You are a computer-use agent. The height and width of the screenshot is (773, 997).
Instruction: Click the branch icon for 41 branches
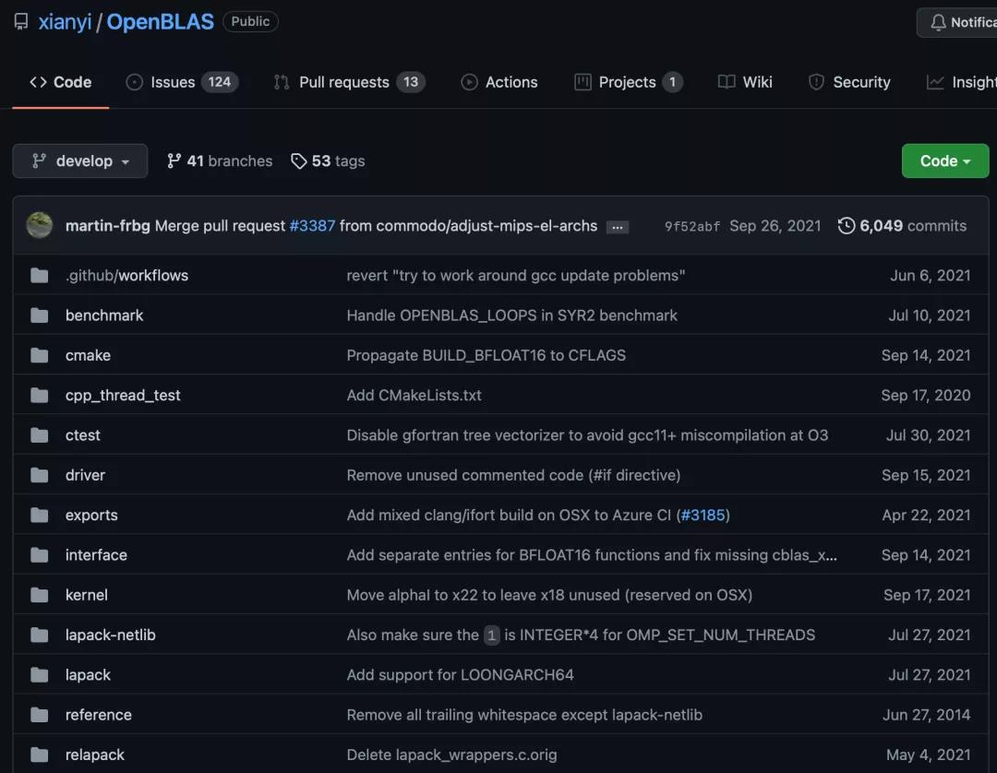point(174,161)
